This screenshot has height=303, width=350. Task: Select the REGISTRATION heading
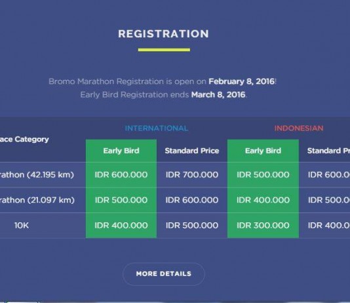click(164, 34)
